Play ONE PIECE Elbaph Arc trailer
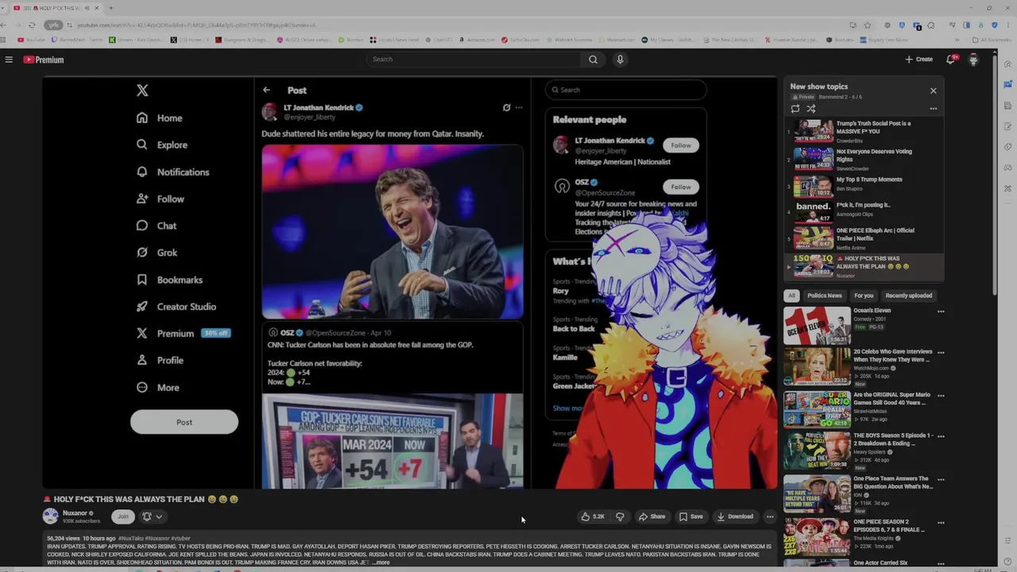 864,238
